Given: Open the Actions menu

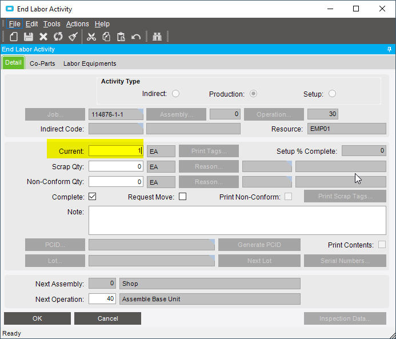Looking at the screenshot, I should (x=77, y=24).
